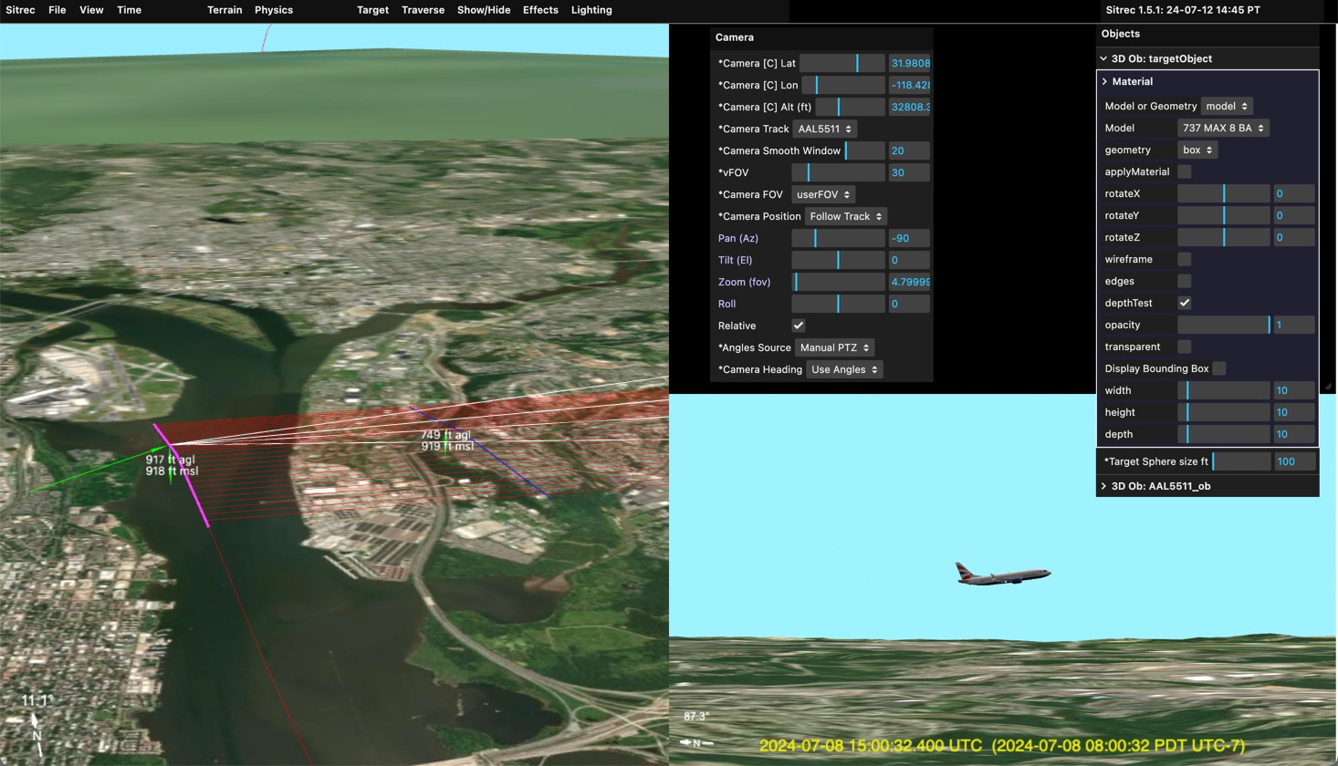Click the airplane model in the camera view
Image resolution: width=1338 pixels, height=766 pixels.
1002,574
